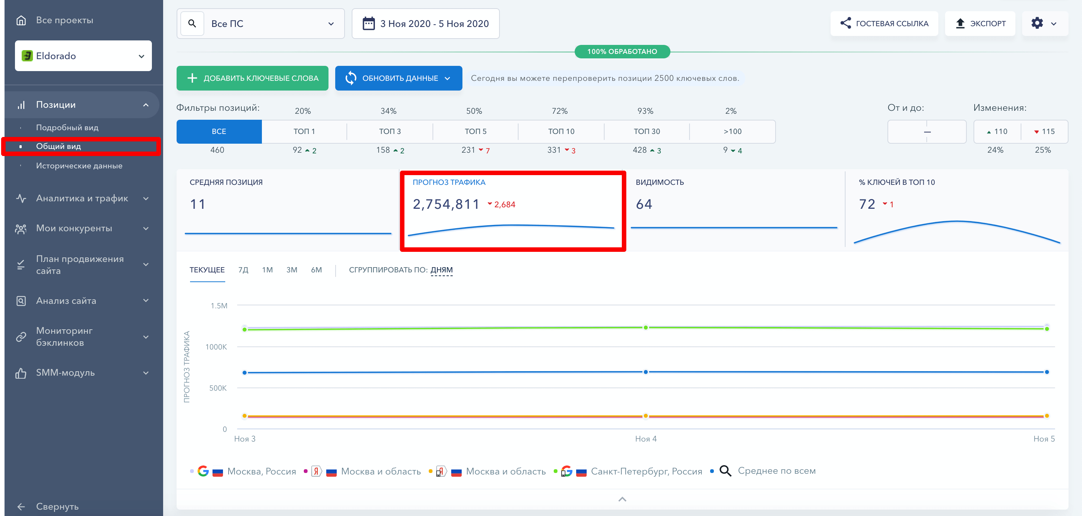Screen dimensions: 1082x516
Task: Open Подробный вид in sidebar
Action: [x=67, y=128]
